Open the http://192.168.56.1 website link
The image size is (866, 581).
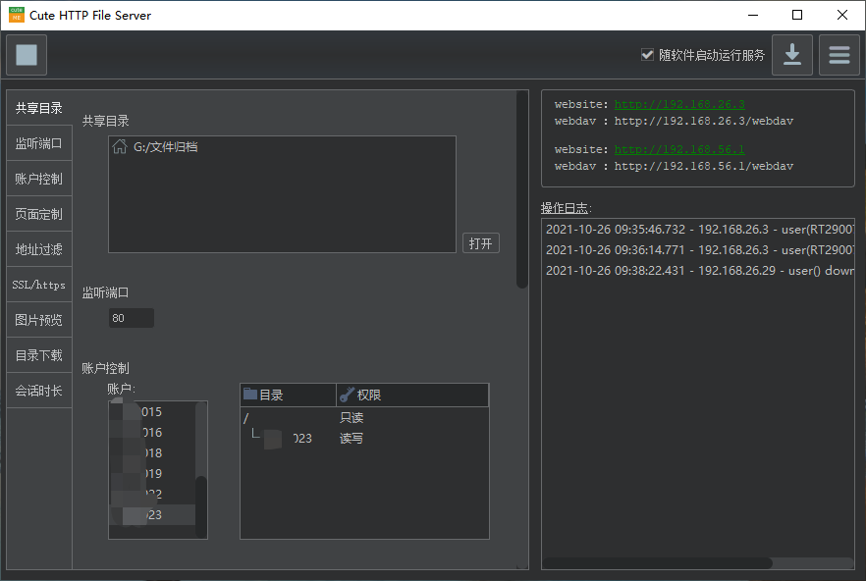tap(678, 148)
